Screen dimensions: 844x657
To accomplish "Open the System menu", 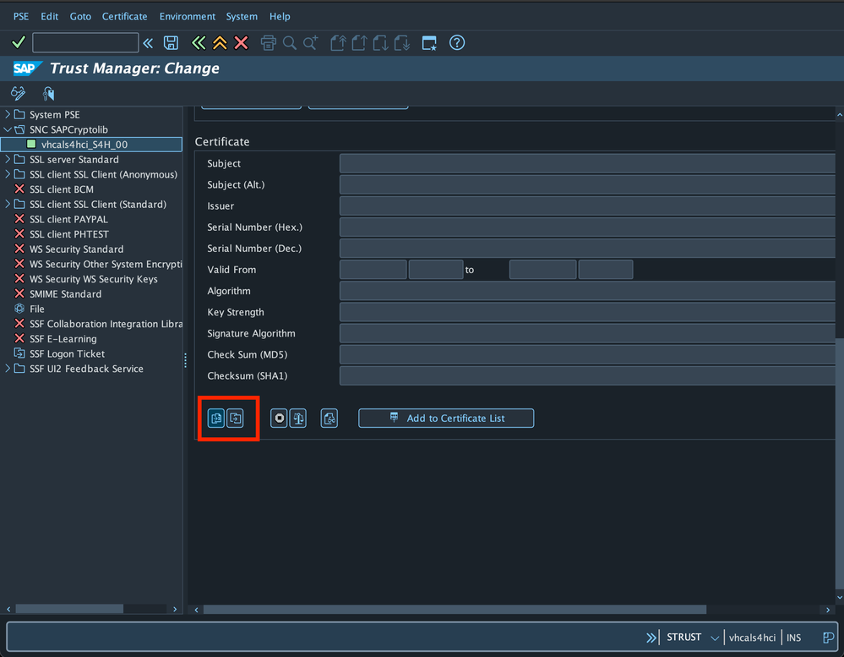I will (x=242, y=16).
